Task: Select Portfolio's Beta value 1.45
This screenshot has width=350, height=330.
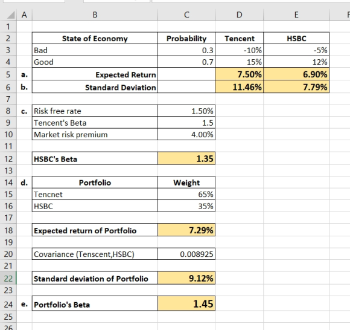Action: tap(186, 303)
